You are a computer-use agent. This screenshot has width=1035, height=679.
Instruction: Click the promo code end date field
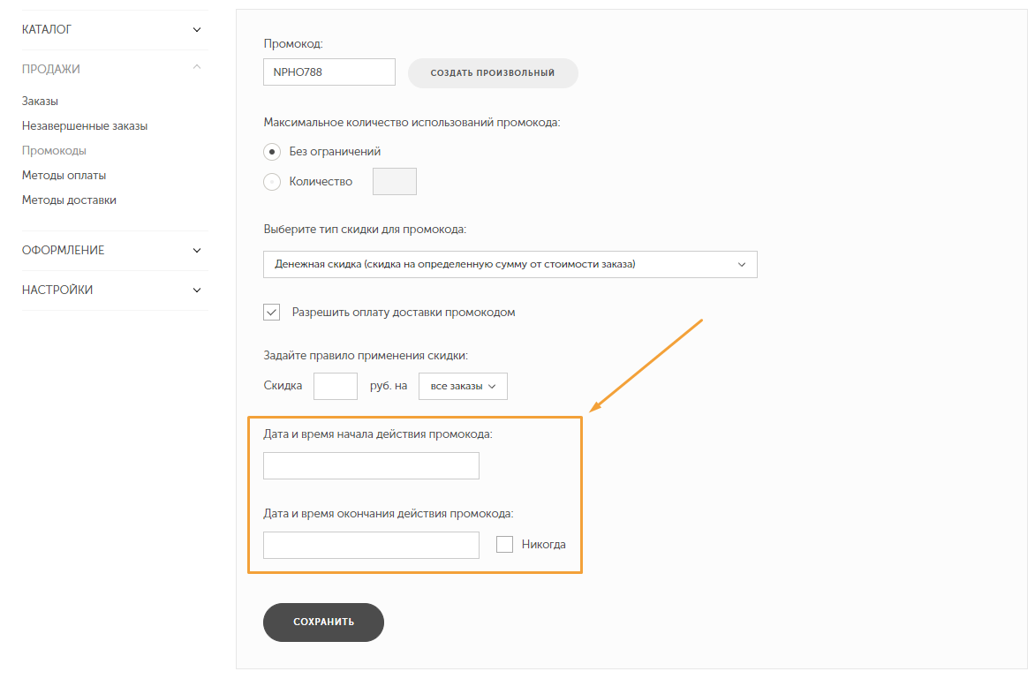(371, 545)
